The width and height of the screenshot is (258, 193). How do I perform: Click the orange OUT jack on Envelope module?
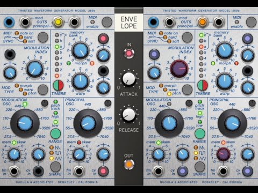129,164
